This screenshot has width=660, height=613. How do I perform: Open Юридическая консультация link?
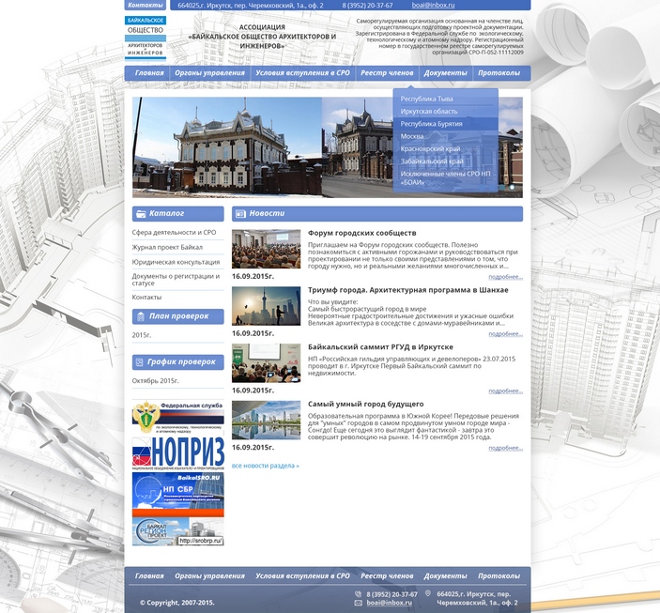coord(176,262)
